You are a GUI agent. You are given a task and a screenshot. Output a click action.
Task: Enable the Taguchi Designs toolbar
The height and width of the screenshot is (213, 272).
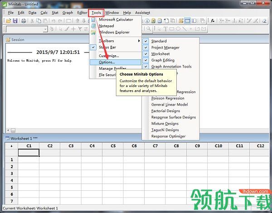(x=165, y=130)
